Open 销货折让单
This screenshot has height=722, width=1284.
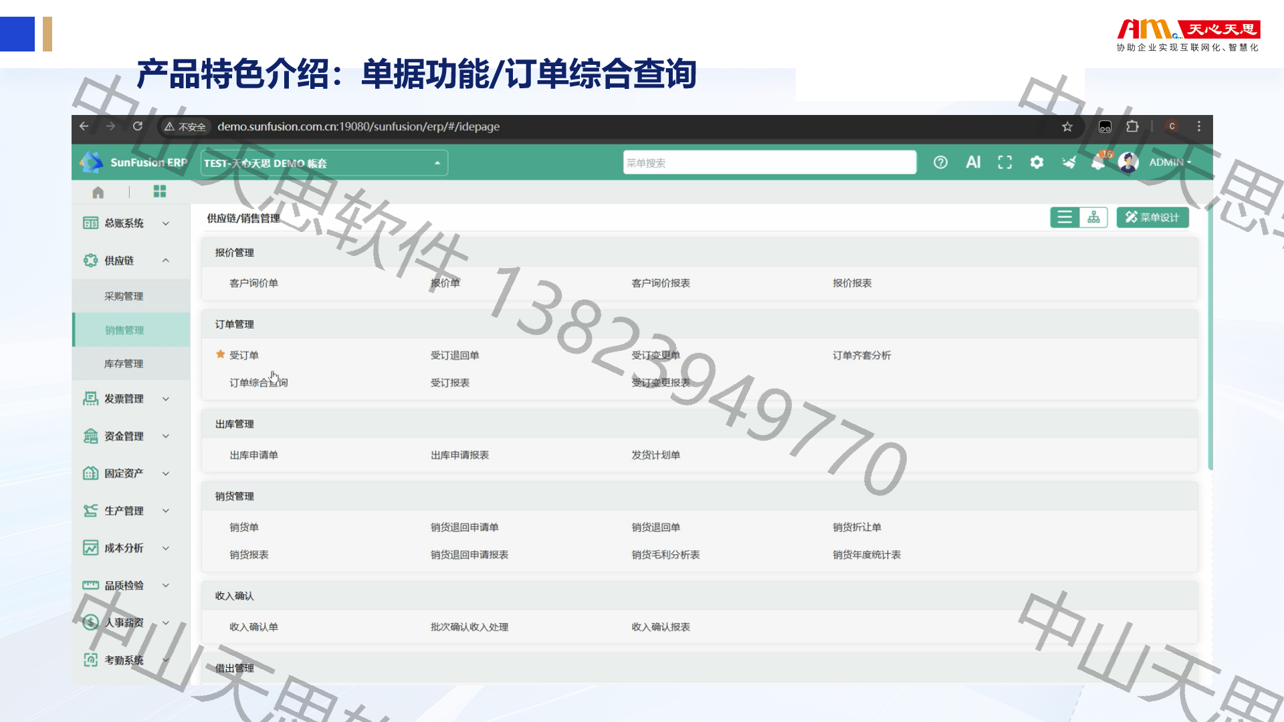[857, 527]
